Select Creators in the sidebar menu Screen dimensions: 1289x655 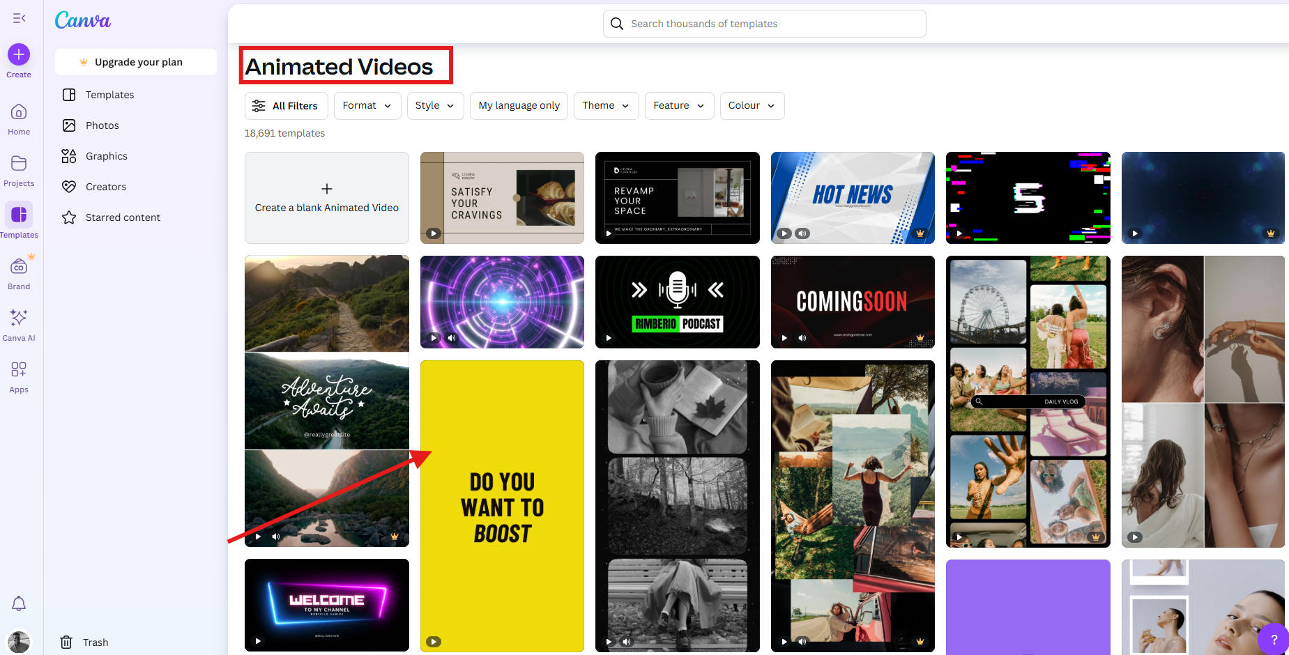(x=106, y=186)
